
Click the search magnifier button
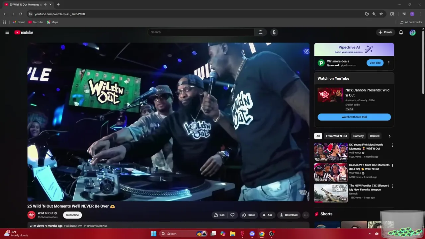[x=261, y=32]
